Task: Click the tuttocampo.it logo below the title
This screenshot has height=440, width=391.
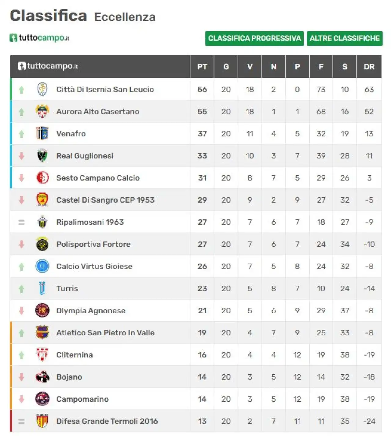Action: [39, 38]
